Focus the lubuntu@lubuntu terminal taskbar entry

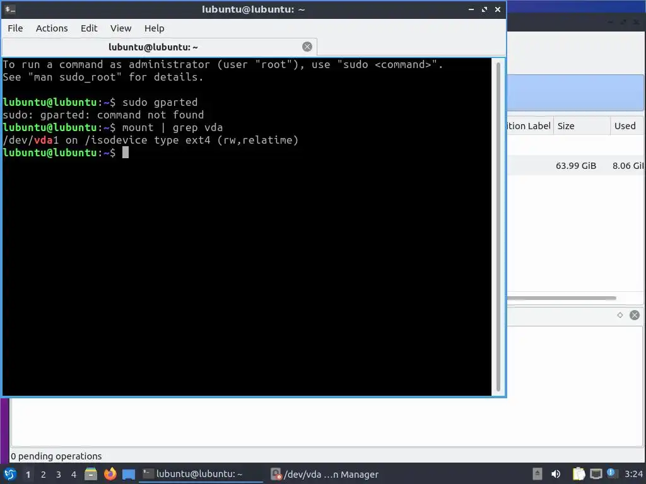pos(201,474)
